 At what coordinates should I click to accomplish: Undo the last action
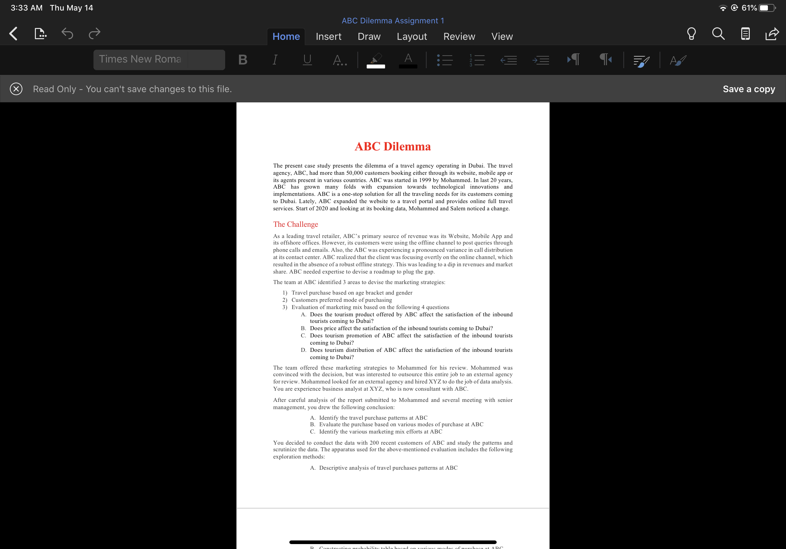(67, 34)
